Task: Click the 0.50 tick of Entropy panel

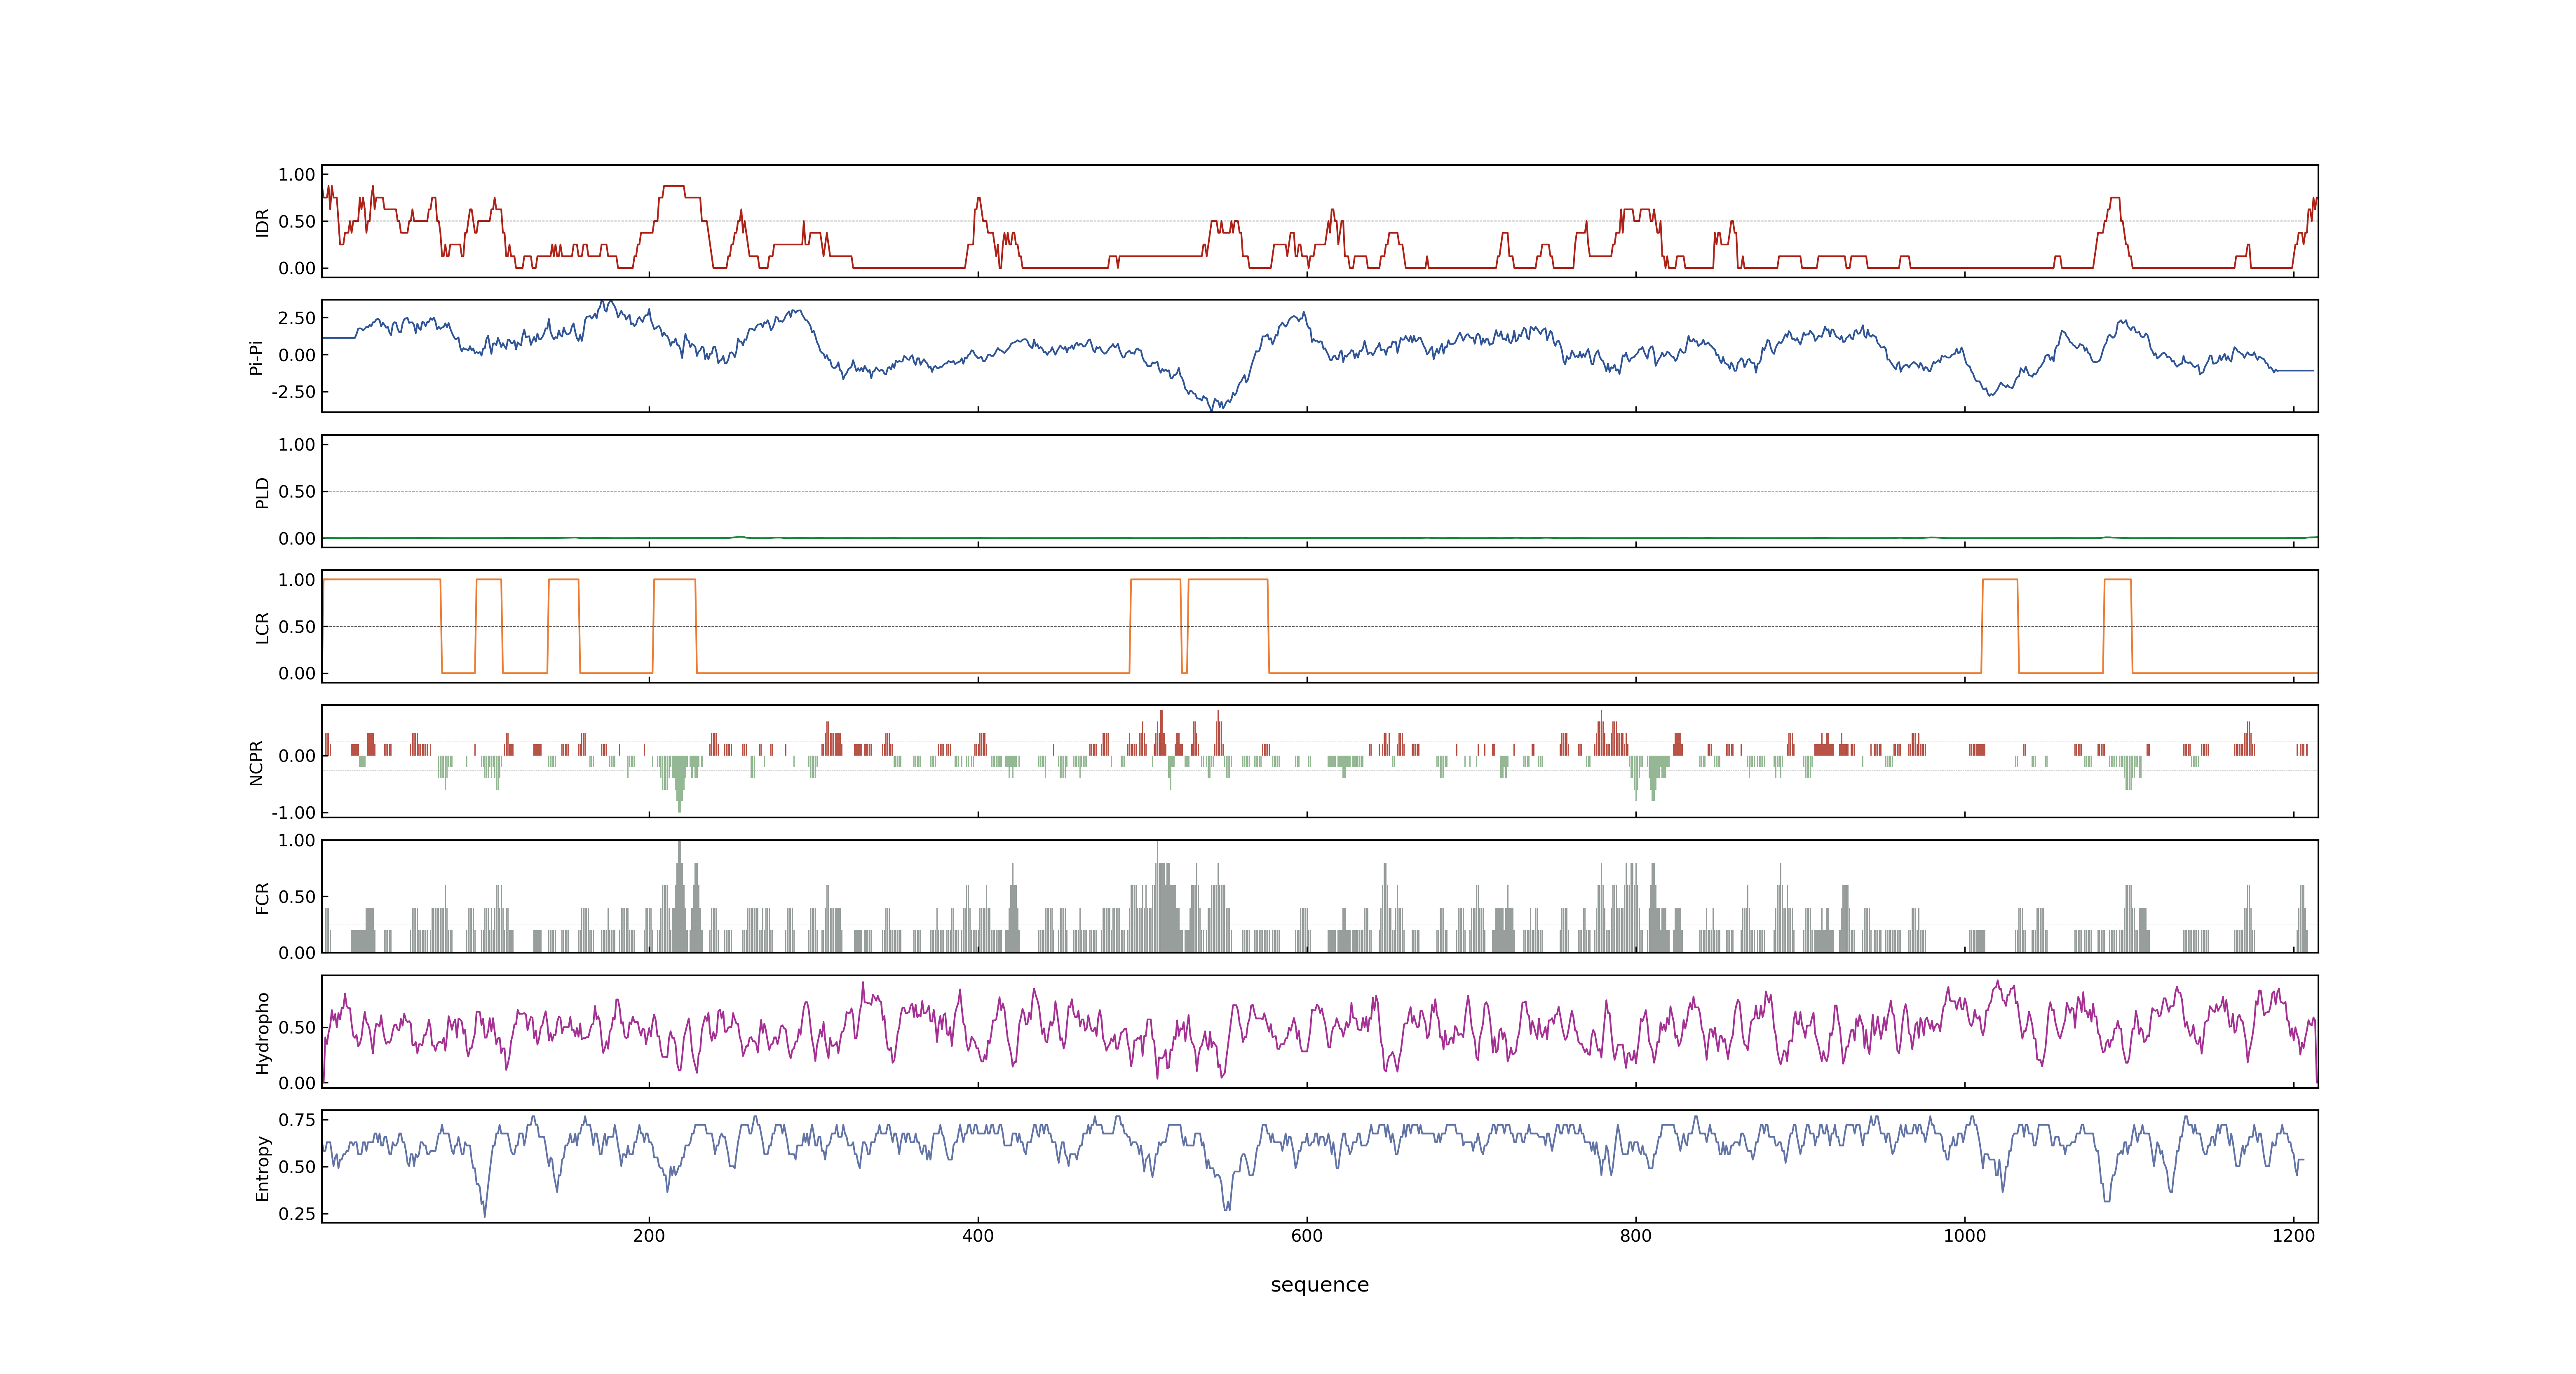Action: coord(297,1167)
